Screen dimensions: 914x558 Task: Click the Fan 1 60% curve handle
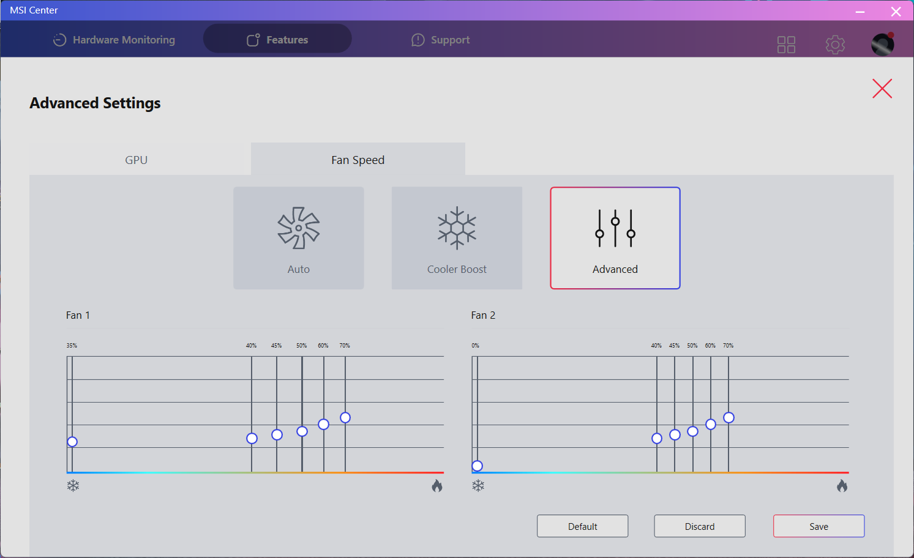(324, 424)
